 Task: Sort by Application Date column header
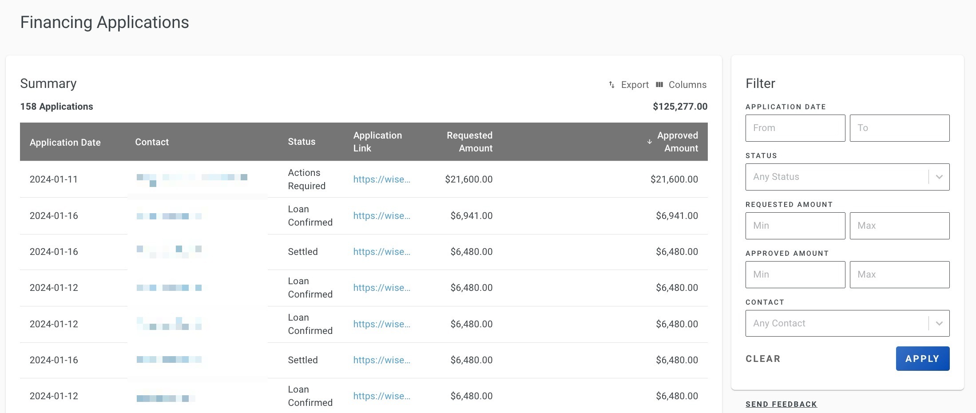(x=65, y=143)
